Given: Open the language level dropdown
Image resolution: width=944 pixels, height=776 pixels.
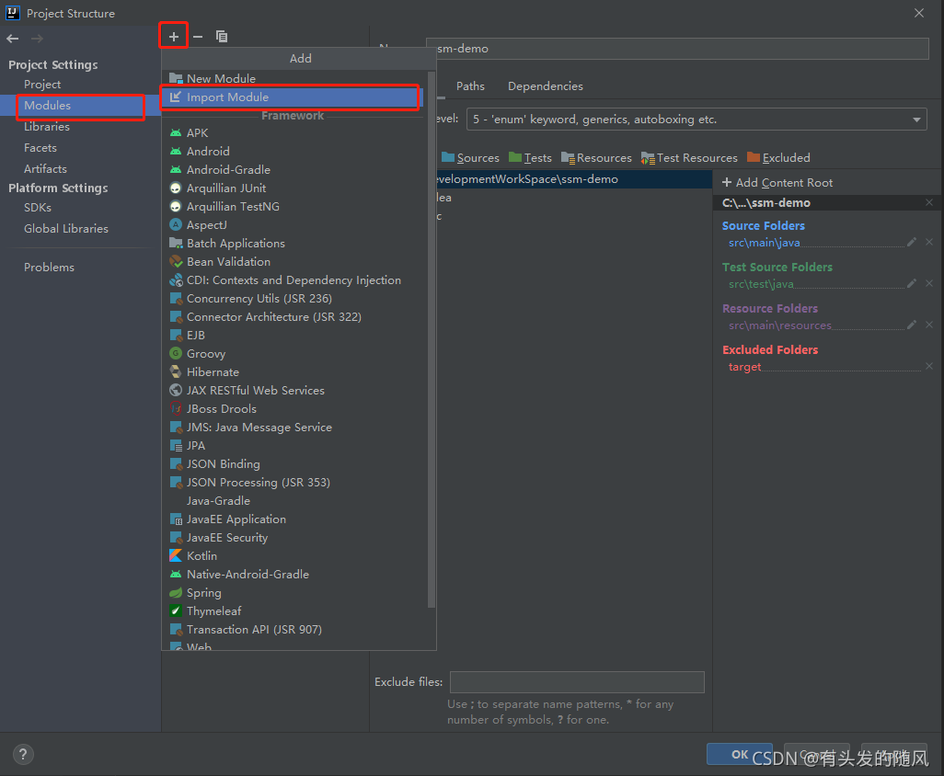Looking at the screenshot, I should click(x=696, y=120).
